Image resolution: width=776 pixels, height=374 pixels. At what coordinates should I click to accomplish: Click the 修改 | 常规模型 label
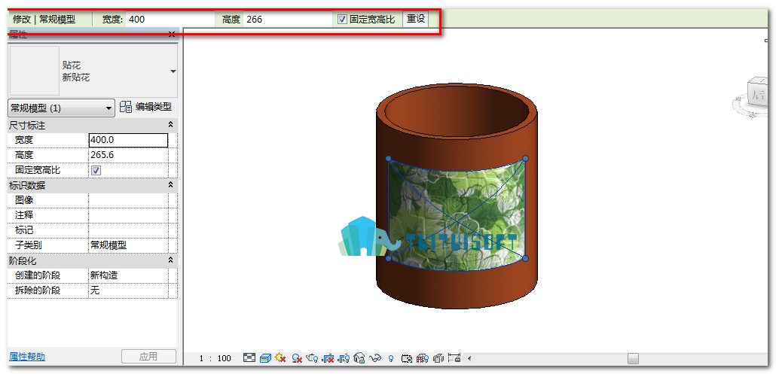(x=44, y=20)
